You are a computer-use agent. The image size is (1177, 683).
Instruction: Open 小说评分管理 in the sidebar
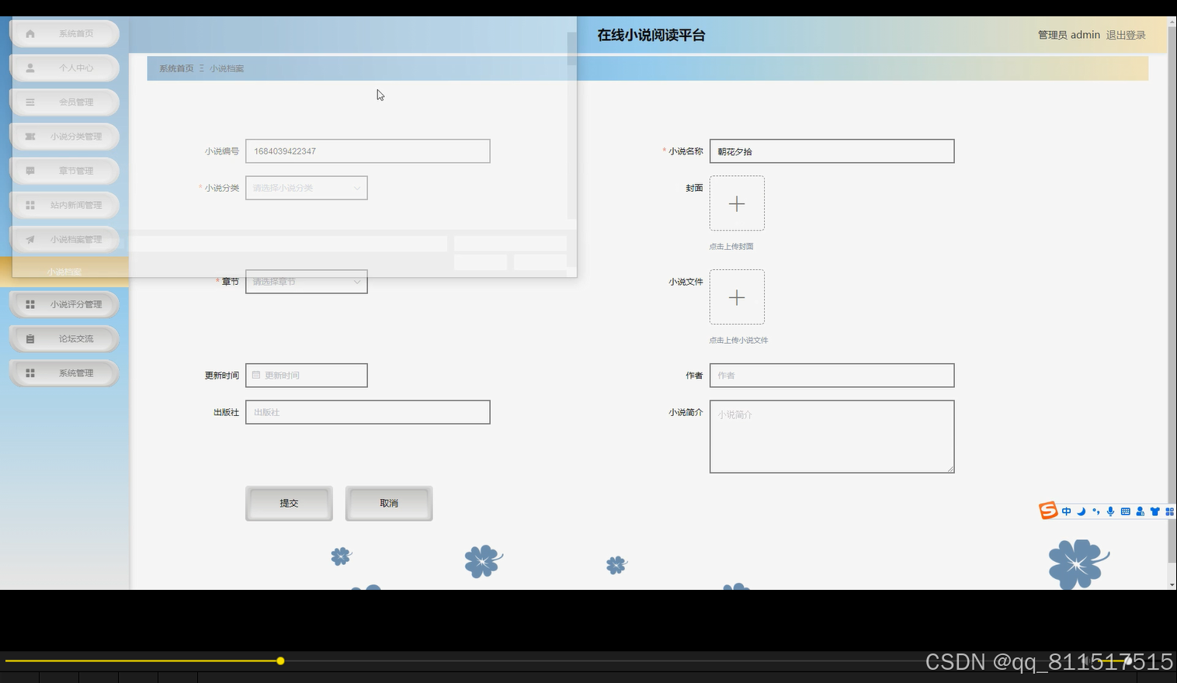coord(64,304)
